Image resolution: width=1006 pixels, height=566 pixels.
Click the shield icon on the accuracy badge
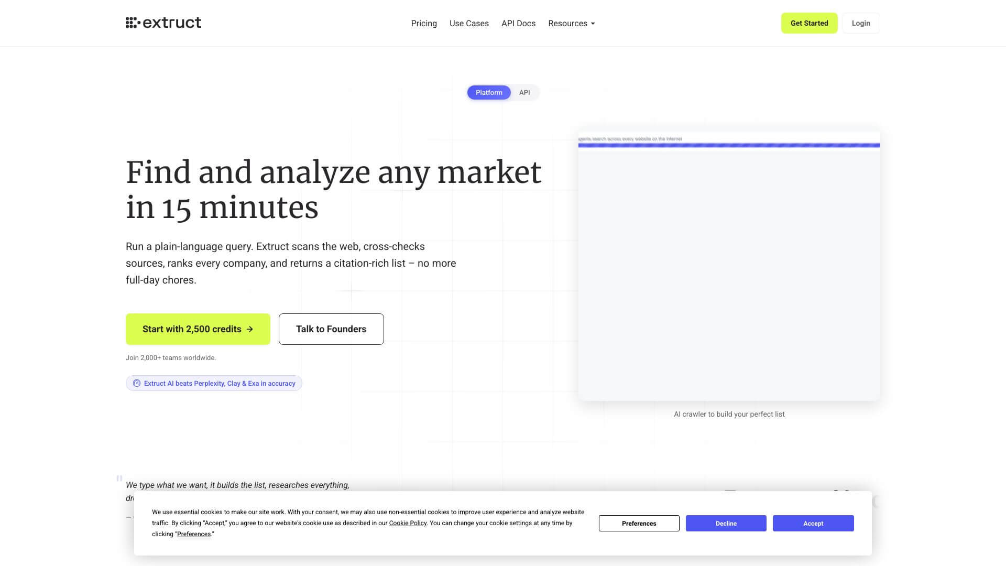pyautogui.click(x=137, y=383)
